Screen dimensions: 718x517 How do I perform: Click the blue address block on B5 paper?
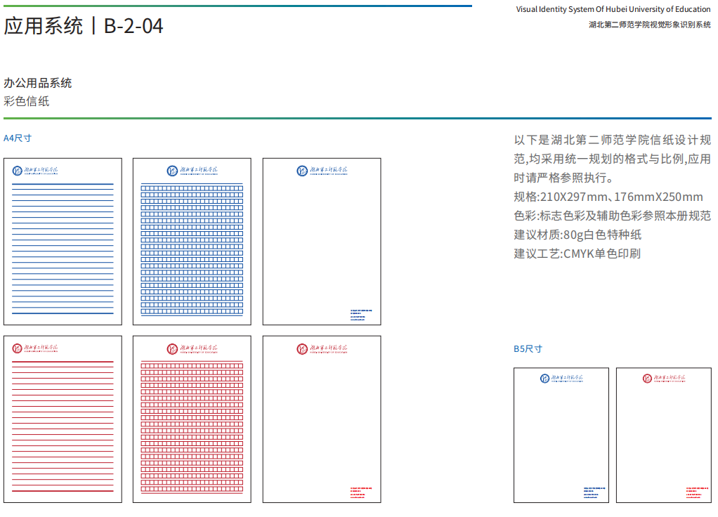(x=594, y=492)
